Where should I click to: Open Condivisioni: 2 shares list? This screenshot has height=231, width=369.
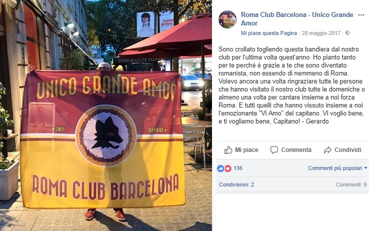point(236,184)
